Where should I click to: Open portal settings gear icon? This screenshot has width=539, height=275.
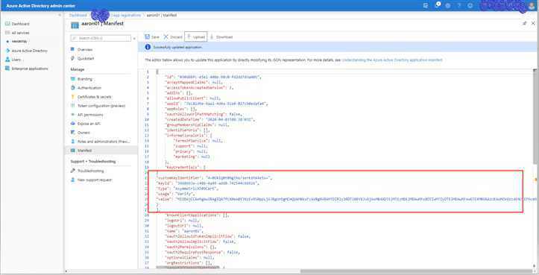(448, 5)
